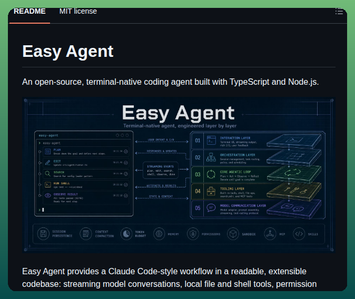Click the Orchestration Layer slab illustration
The image size is (355, 299).
(x=294, y=157)
